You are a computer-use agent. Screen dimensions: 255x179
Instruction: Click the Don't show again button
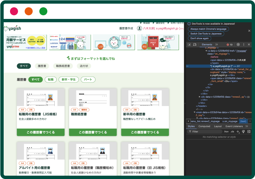(200, 39)
